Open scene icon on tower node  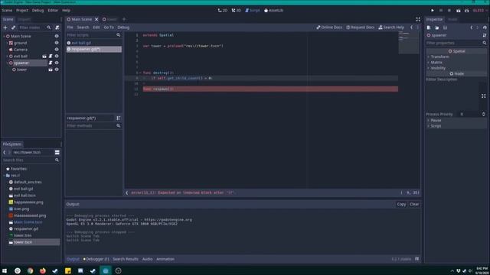pyautogui.click(x=51, y=70)
